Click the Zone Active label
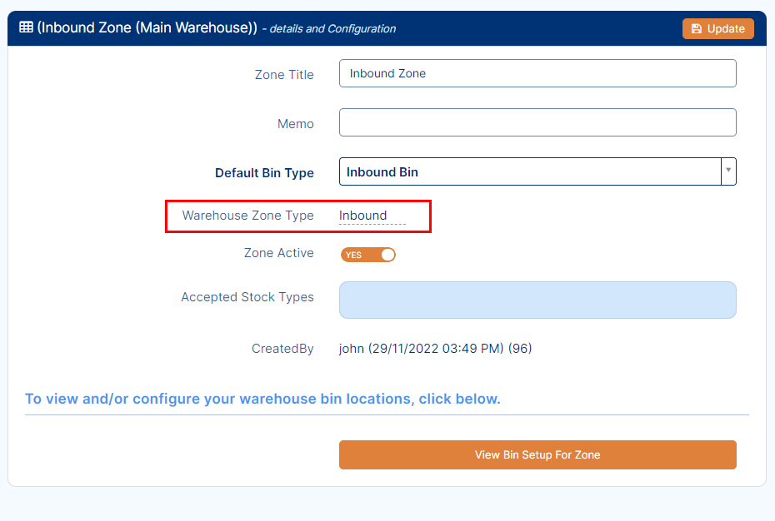 coord(279,253)
